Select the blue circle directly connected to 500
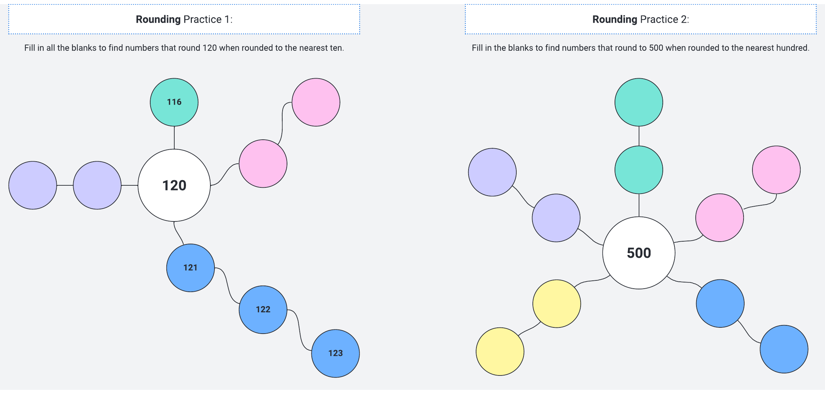825x394 pixels. (720, 303)
